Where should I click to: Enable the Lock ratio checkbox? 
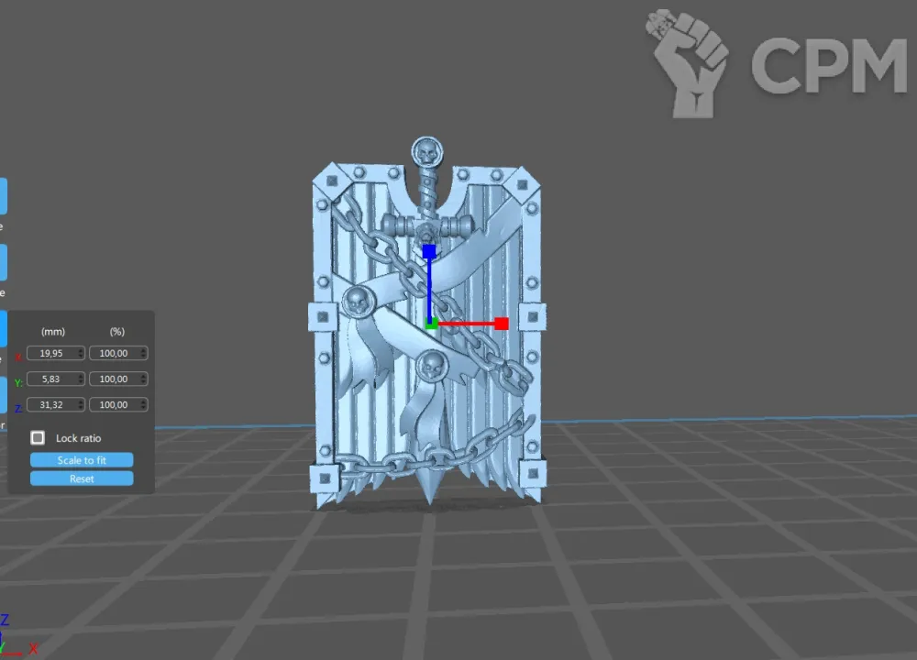[x=38, y=438]
